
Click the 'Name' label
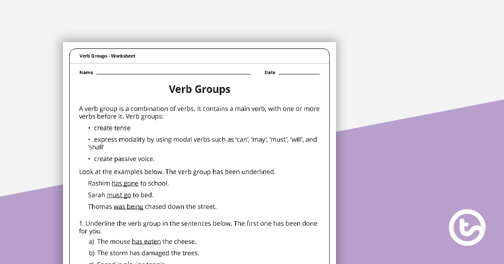tap(86, 73)
